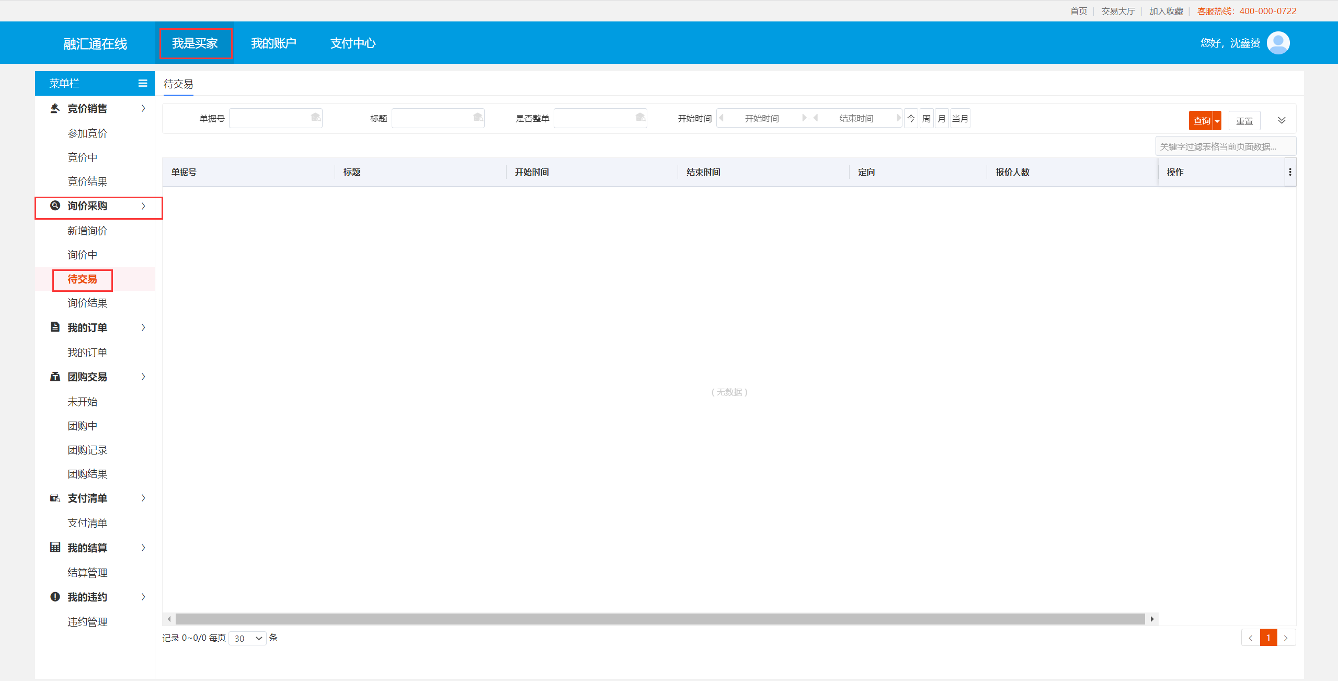Open 询价结果 menu item
This screenshot has height=681, width=1338.
pos(87,303)
